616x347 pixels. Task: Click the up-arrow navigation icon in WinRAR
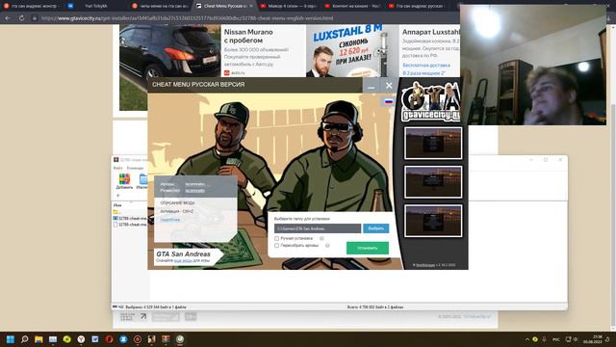tap(117, 196)
